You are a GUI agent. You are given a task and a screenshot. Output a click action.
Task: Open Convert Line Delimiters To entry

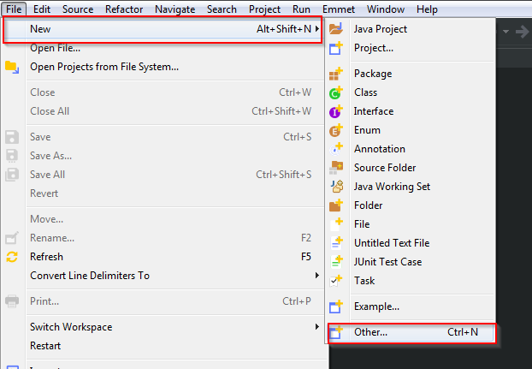[90, 276]
